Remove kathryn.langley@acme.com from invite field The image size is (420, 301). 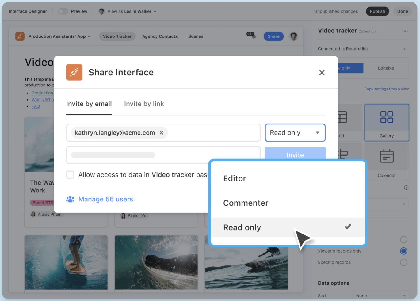[162, 133]
